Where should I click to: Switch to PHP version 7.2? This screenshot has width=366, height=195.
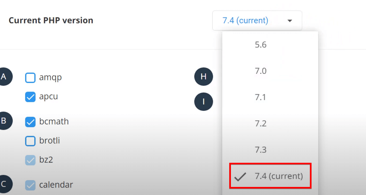[x=261, y=124]
